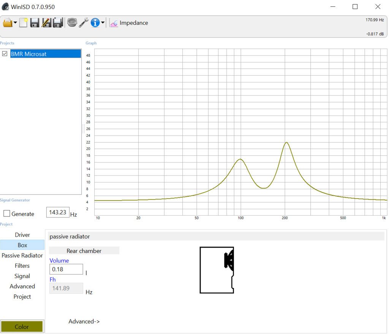
Task: Click the passive radiator box type header
Action: coord(217,236)
